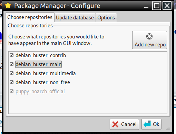Click the red X icon on Cancel
Screen dimensions: 176x134
point(115,124)
